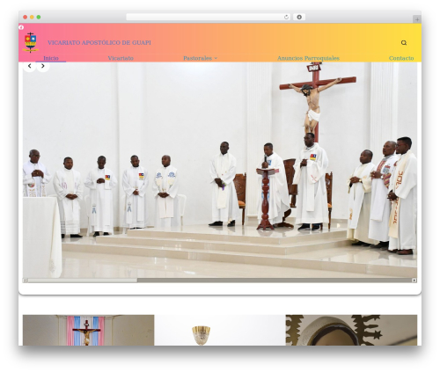440x372 pixels.
Task: Click the main priests slideshow image
Action: pos(220,170)
